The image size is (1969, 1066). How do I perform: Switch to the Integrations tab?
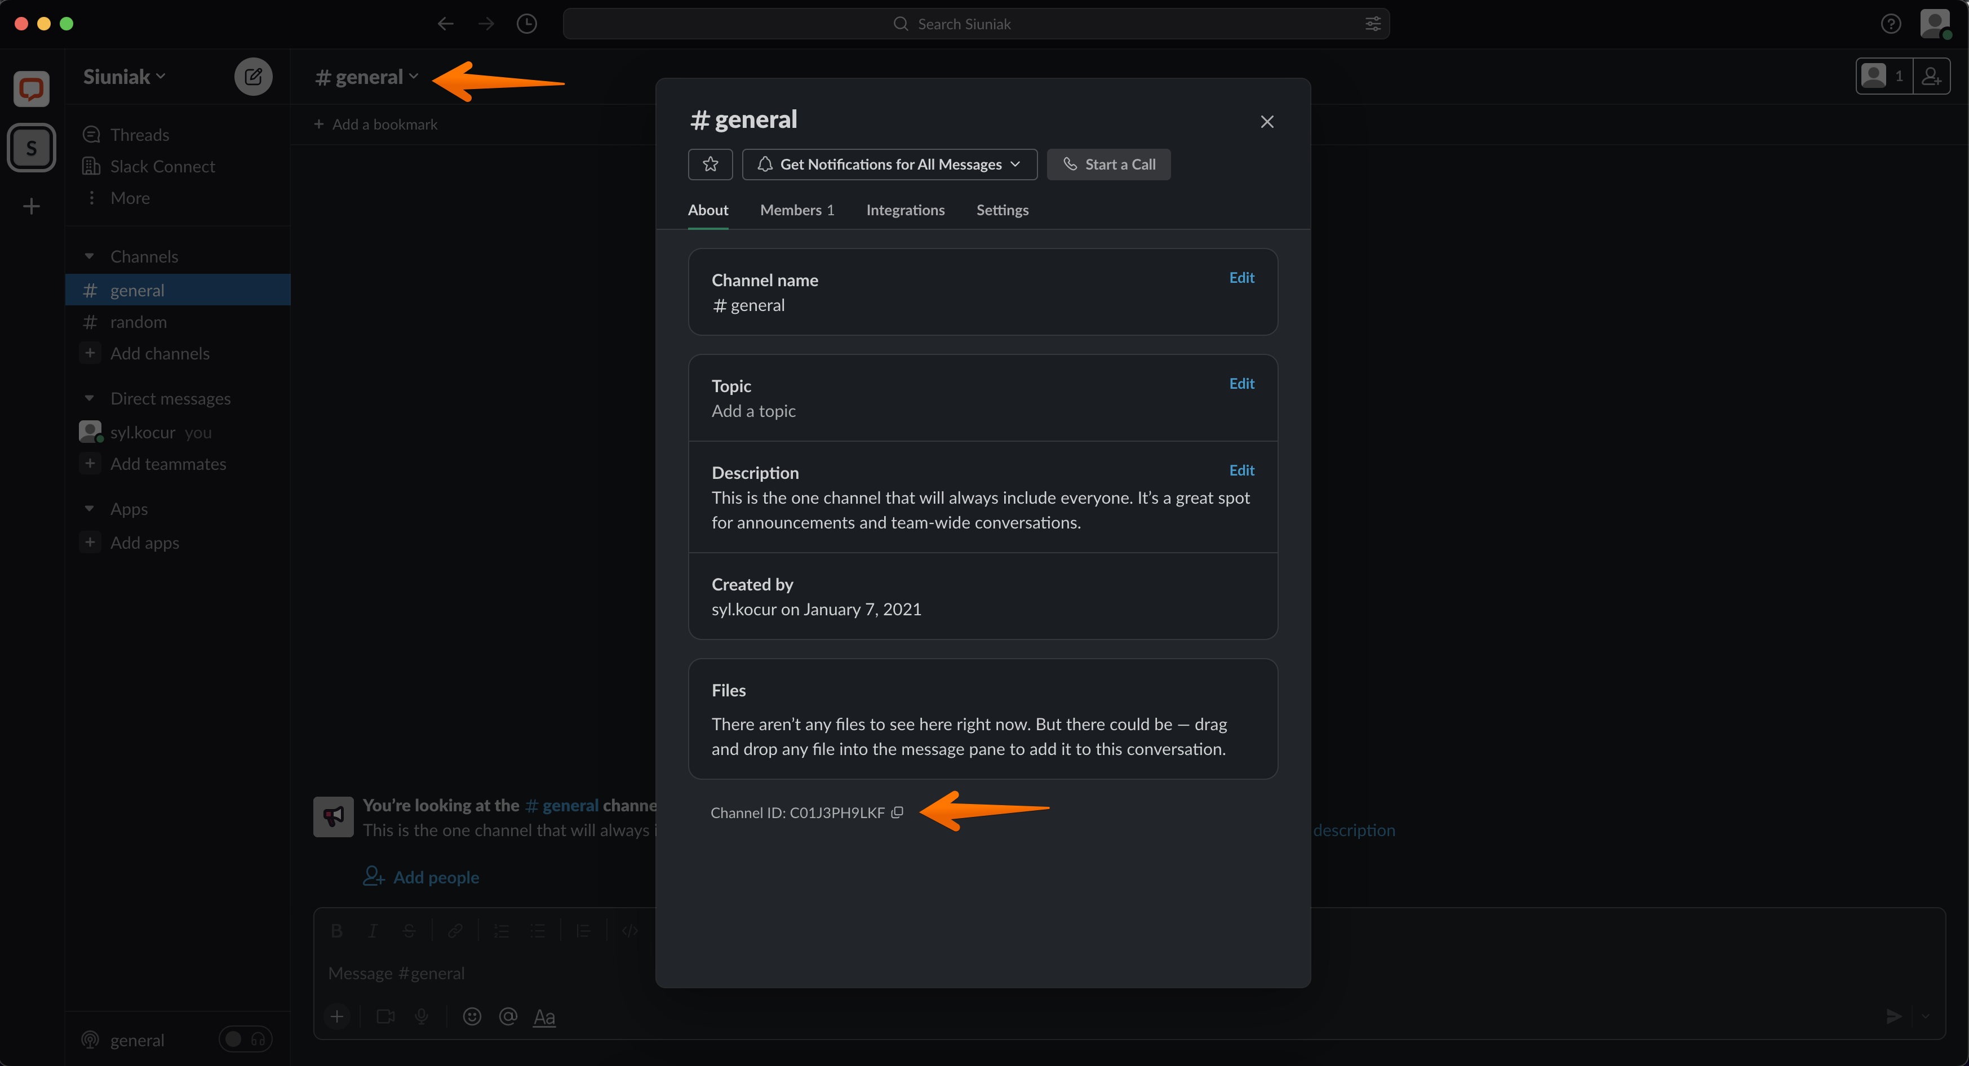pos(905,210)
